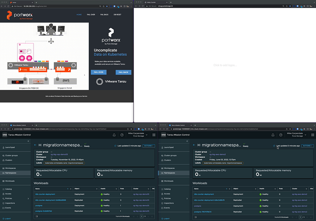Open FAIL OVER nav menu item
Image resolution: width=316 pixels, height=221 pixels.
click(x=91, y=15)
